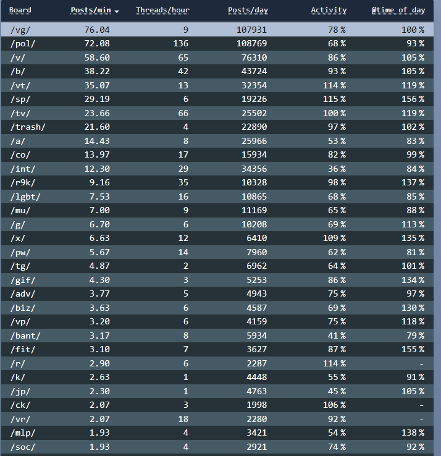Viewport: 441px width, 456px height.
Task: Select the /vt/ board name
Action: [x=20, y=85]
